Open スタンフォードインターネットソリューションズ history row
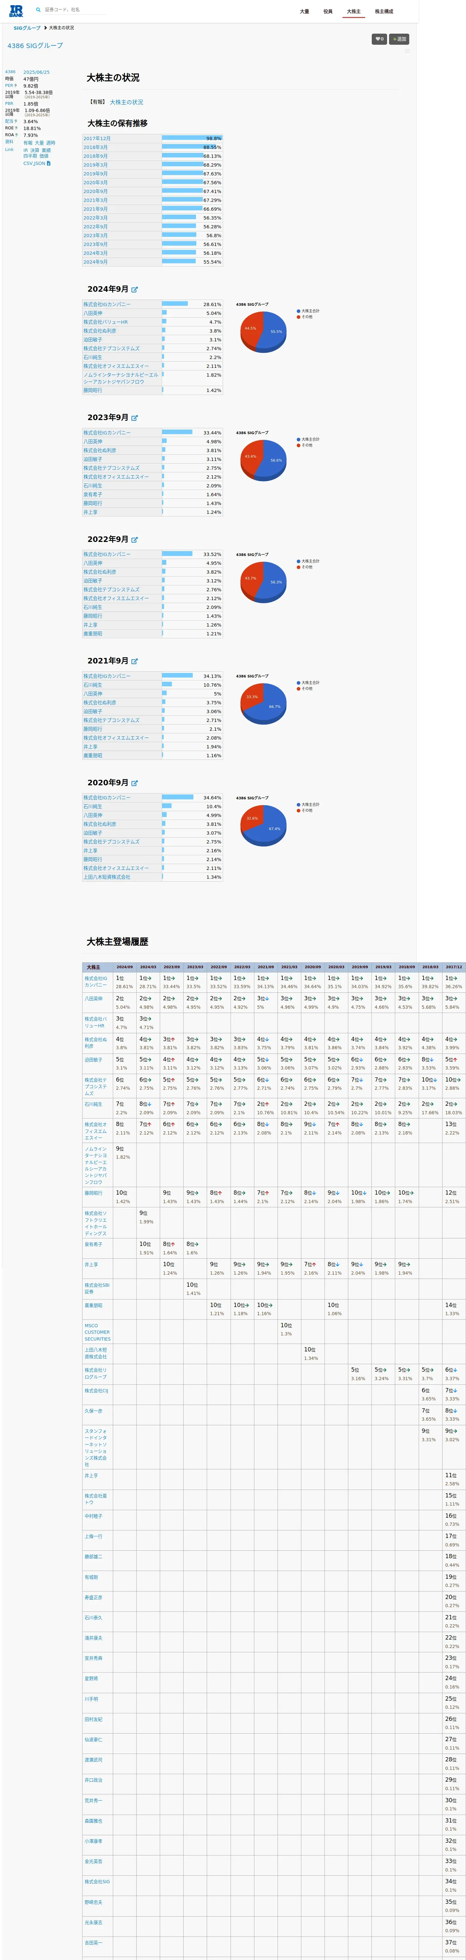Viewport: 466px width, 1960px height. 97,1448
